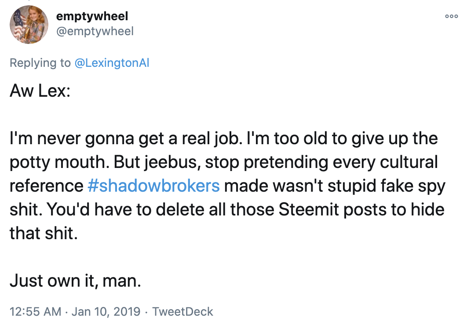Open the TweetDeck source label

pyautogui.click(x=182, y=312)
